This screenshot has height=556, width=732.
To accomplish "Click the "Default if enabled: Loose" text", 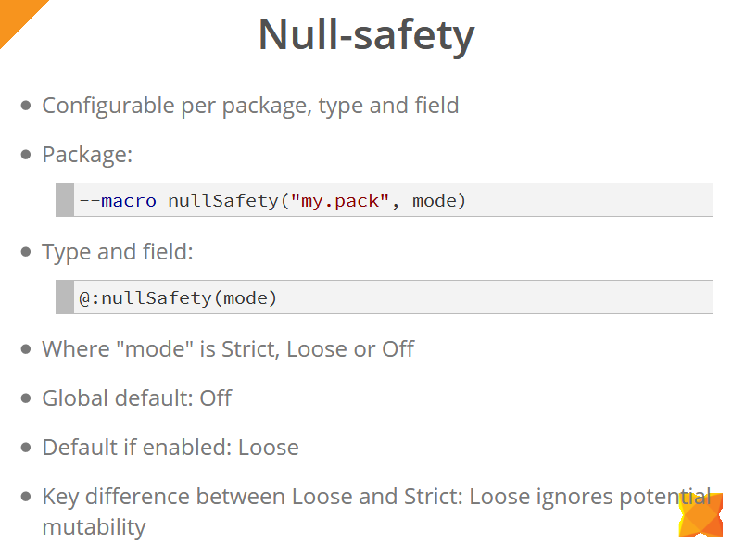I will pyautogui.click(x=170, y=448).
